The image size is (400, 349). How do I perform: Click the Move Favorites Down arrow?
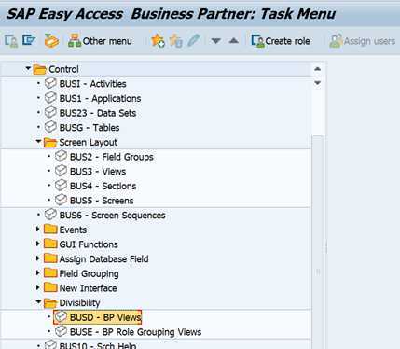coord(215,41)
